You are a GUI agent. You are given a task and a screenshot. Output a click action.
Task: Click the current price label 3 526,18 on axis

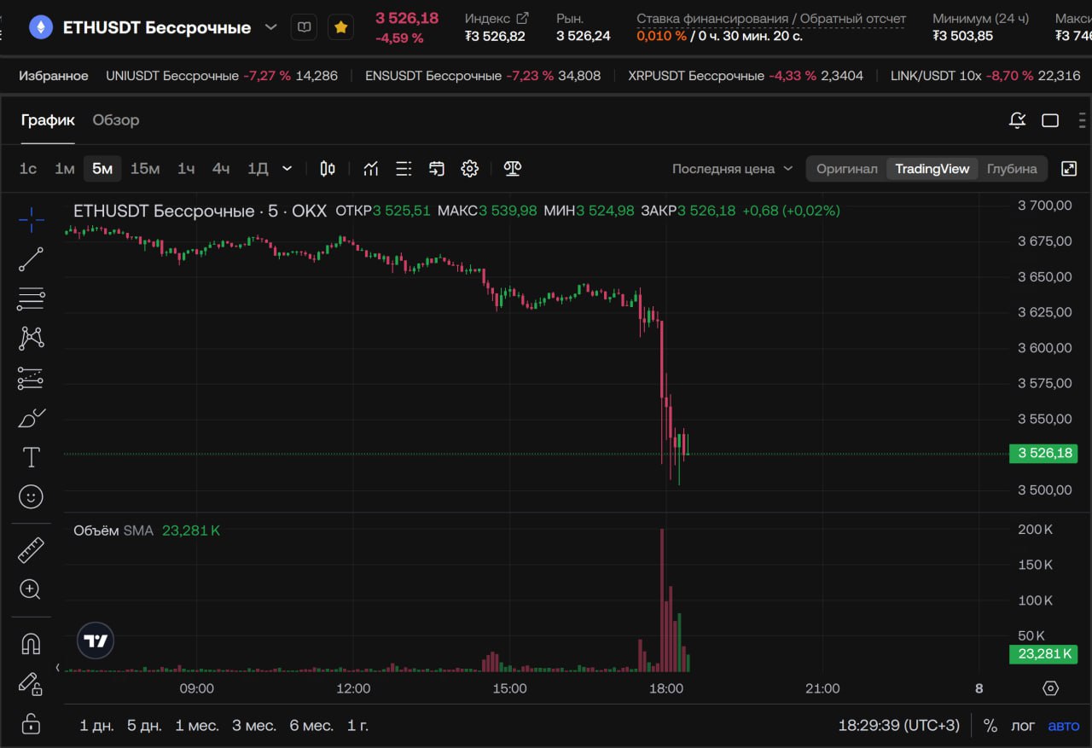coord(1043,453)
